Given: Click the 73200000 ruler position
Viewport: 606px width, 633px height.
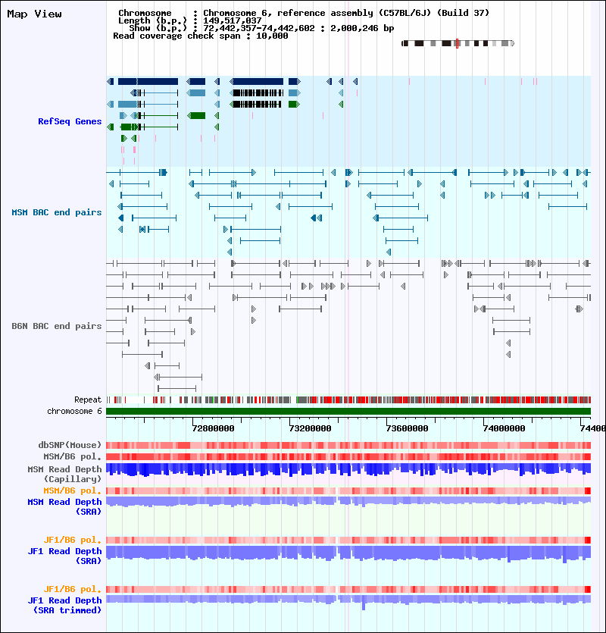Looking at the screenshot, I should click(310, 429).
